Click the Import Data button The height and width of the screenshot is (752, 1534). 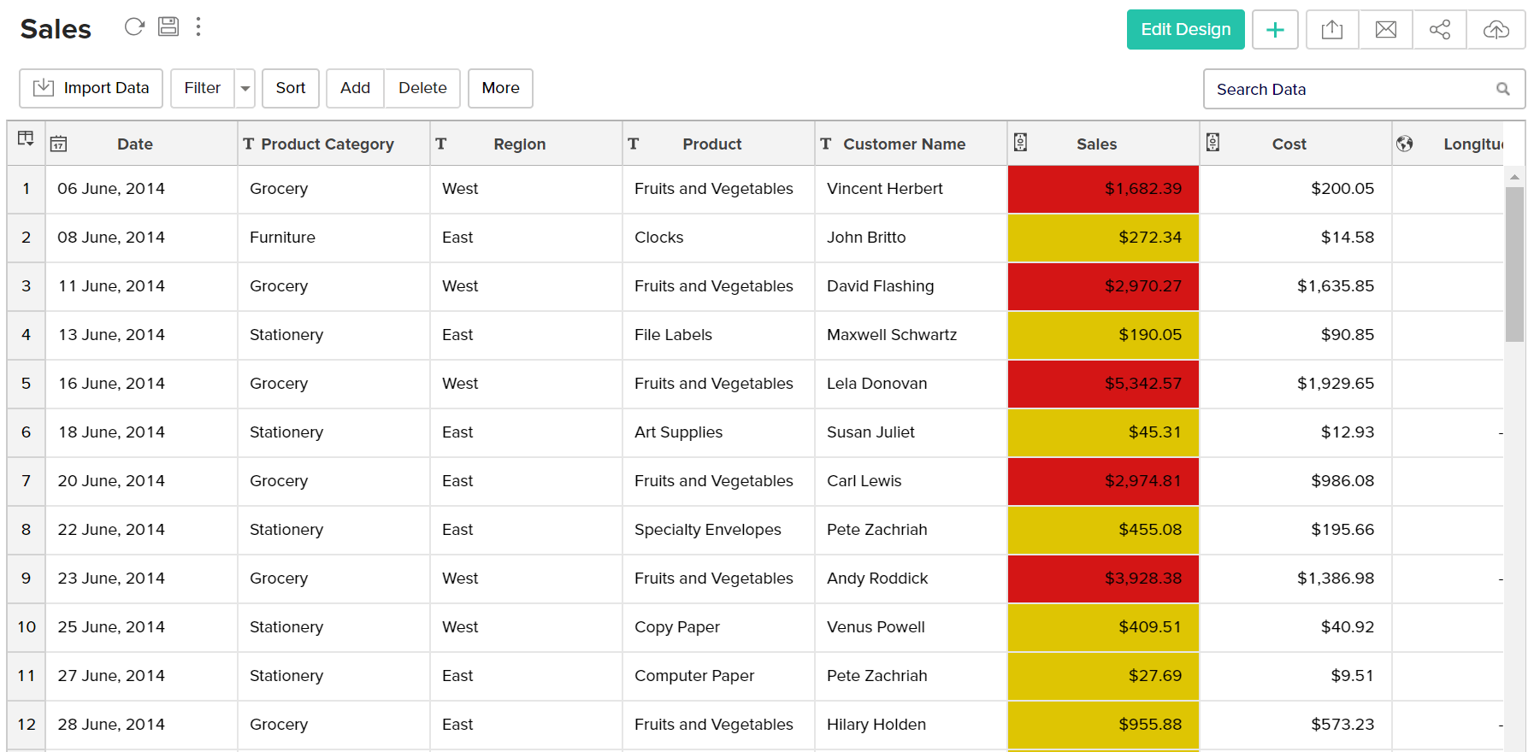(91, 89)
